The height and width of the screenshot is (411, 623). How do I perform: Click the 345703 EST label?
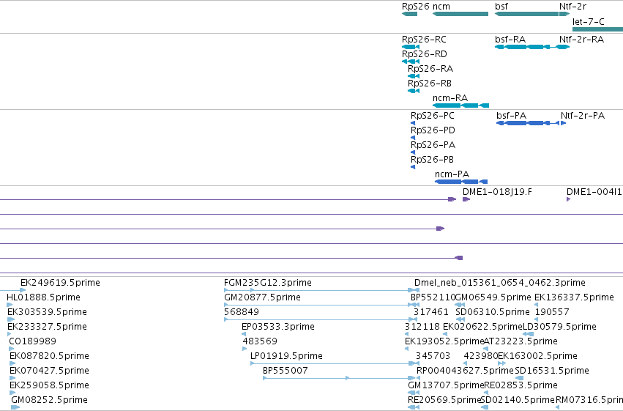pyautogui.click(x=433, y=356)
